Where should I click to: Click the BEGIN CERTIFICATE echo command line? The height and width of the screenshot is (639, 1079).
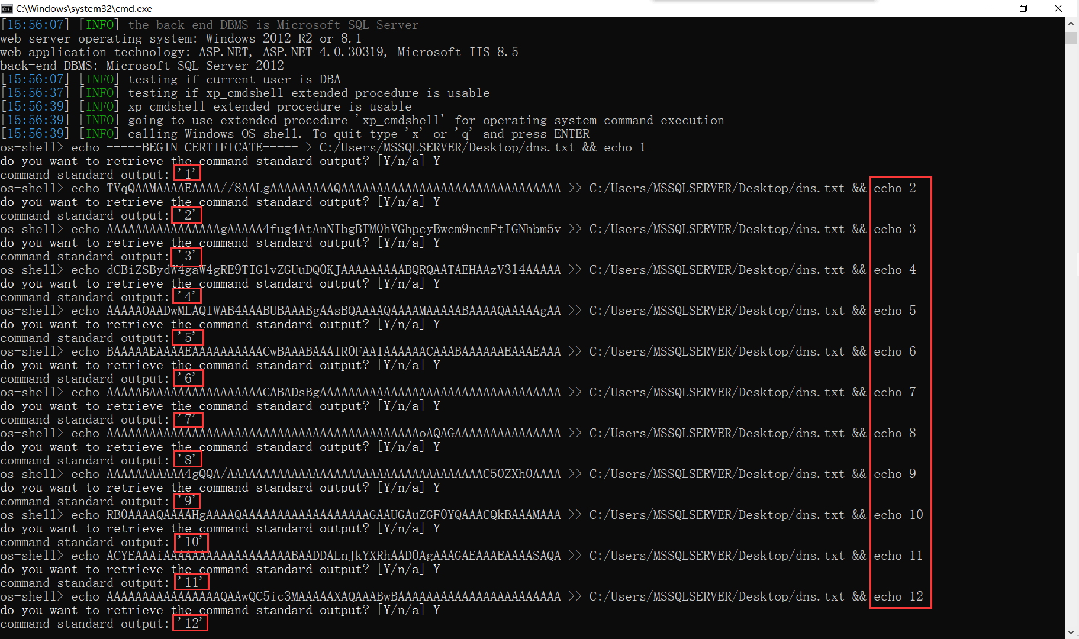(x=323, y=147)
